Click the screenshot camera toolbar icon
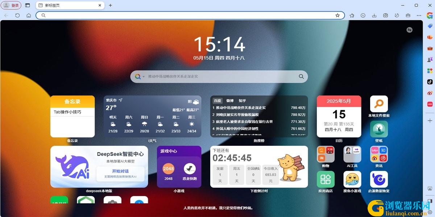The height and width of the screenshot is (217, 435). (385, 16)
